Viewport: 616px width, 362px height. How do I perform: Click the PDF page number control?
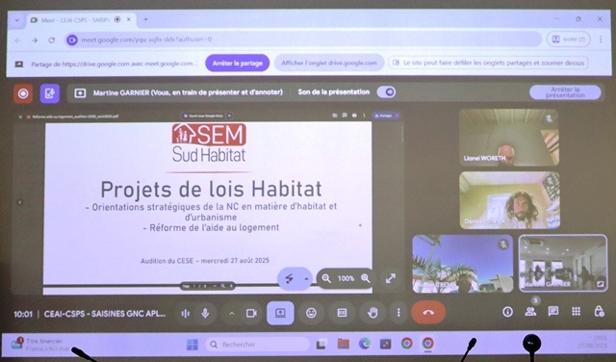[194, 286]
